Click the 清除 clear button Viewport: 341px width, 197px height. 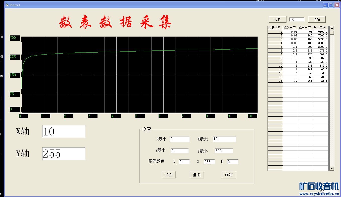point(317,19)
